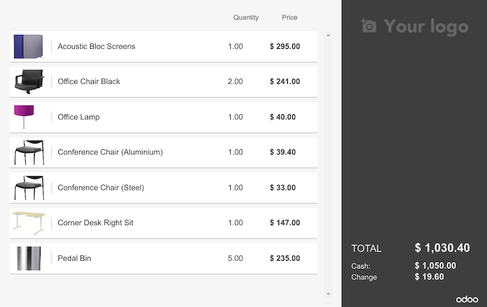Screen dimensions: 487x307
Task: Click the Conference Chair (Steel) thumbnail
Action: pyautogui.click(x=29, y=188)
